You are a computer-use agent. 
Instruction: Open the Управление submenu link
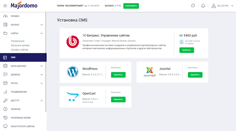[18, 41]
